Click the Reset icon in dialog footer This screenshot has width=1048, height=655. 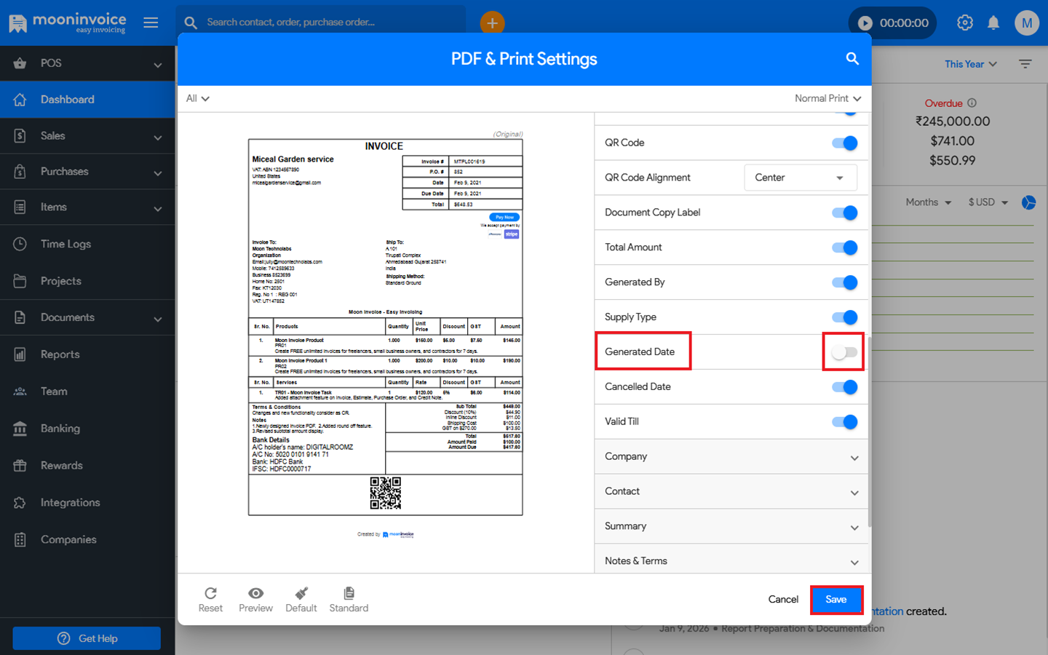[x=210, y=599]
